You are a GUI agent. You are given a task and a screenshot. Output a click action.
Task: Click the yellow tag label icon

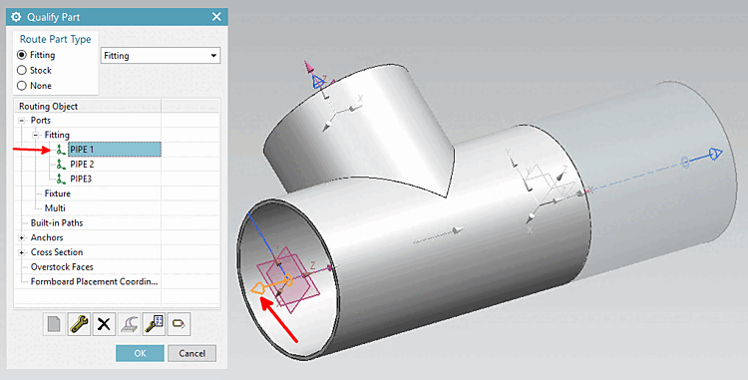tap(179, 325)
